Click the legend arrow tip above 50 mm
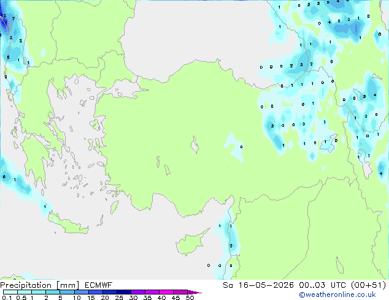 tap(194, 292)
